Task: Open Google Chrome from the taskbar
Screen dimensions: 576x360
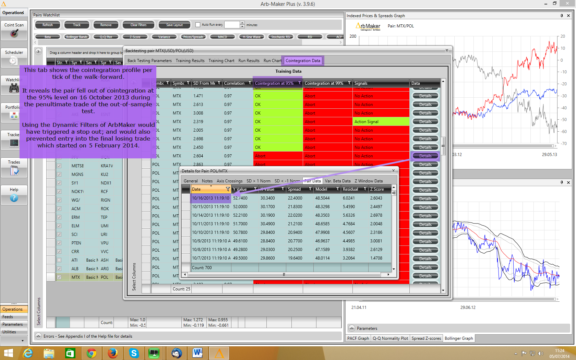Action: [x=91, y=353]
